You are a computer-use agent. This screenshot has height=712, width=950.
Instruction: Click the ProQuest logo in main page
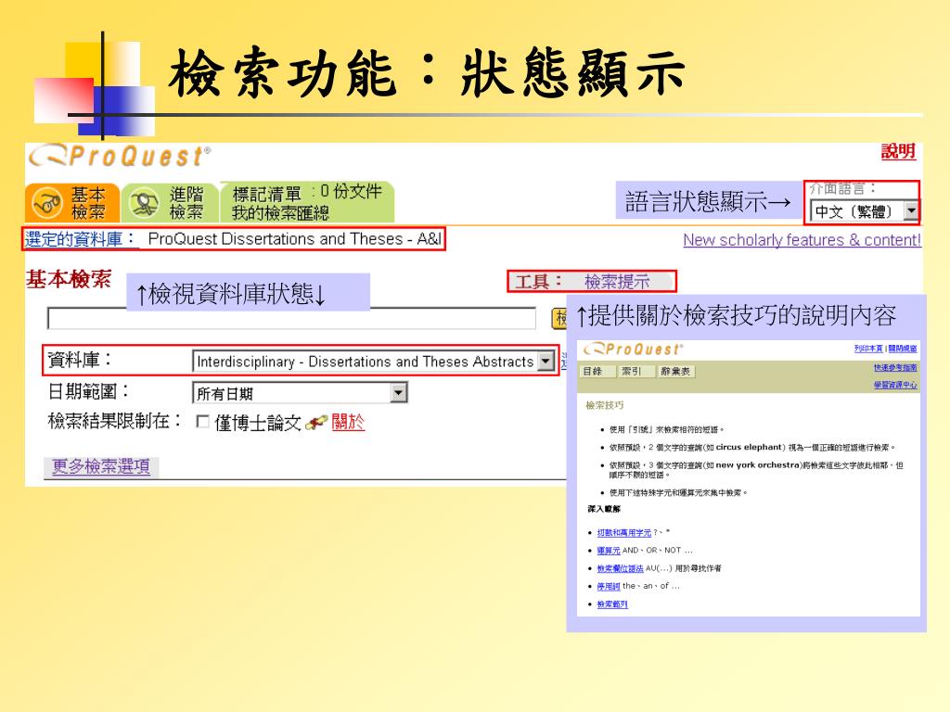tap(120, 156)
